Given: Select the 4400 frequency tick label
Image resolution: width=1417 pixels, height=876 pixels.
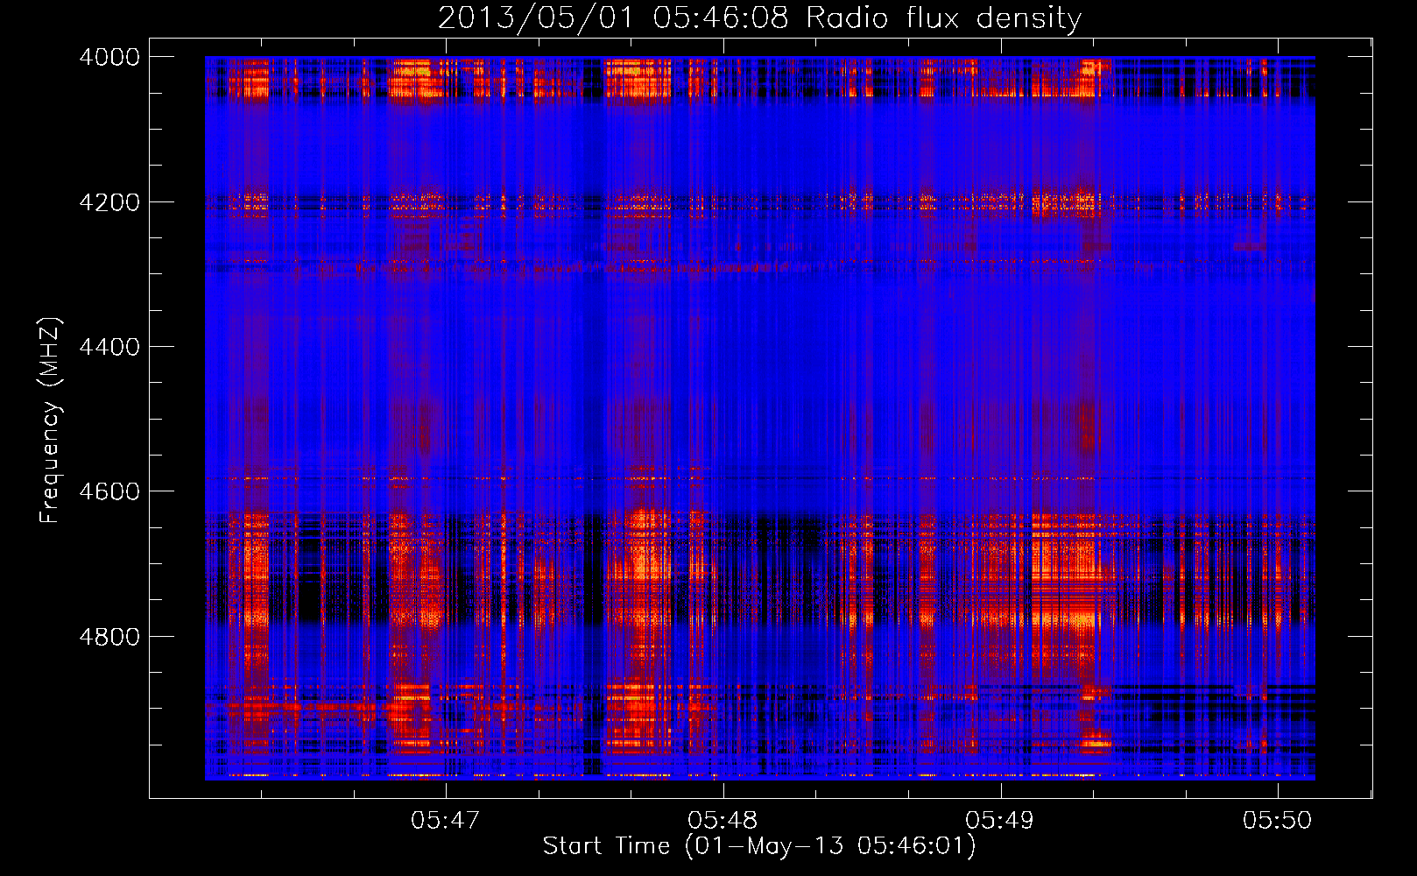Looking at the screenshot, I should pos(109,347).
